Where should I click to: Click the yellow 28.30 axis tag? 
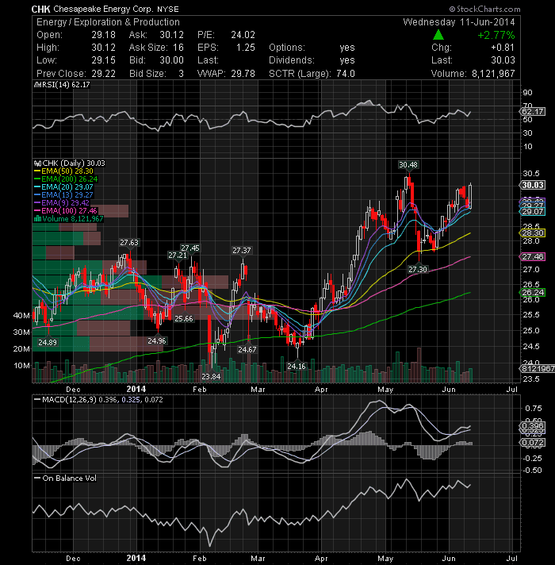533,233
